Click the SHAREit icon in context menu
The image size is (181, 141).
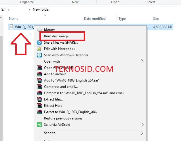[39, 43]
